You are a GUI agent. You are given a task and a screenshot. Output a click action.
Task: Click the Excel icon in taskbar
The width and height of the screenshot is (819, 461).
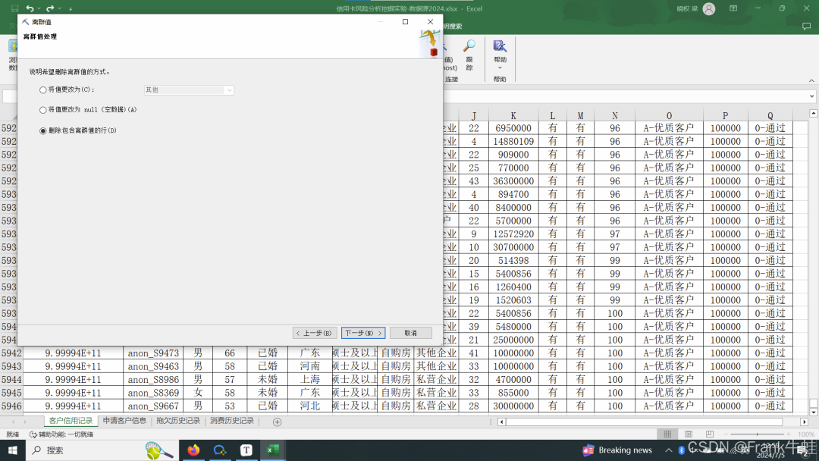pyautogui.click(x=272, y=450)
